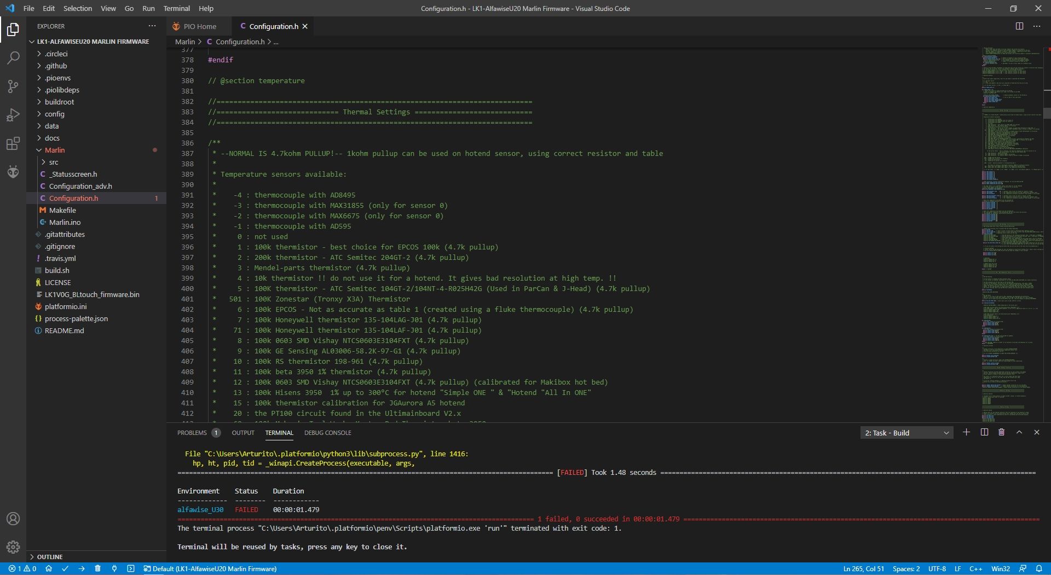Click errors and warnings count in status bar
The height and width of the screenshot is (575, 1051).
click(x=22, y=568)
